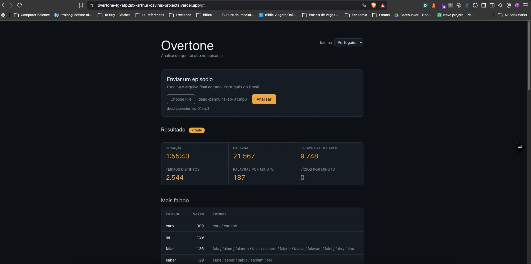Screen dimensions: 531x264
Task: Open the Brave Wallet icon
Action: coord(492,5)
